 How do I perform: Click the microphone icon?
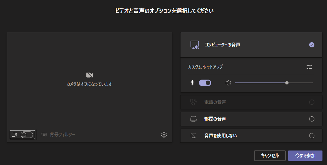tap(192, 83)
